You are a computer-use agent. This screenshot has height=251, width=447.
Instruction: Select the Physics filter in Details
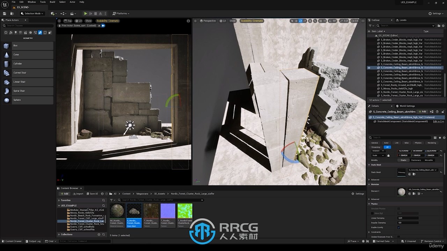418,143
